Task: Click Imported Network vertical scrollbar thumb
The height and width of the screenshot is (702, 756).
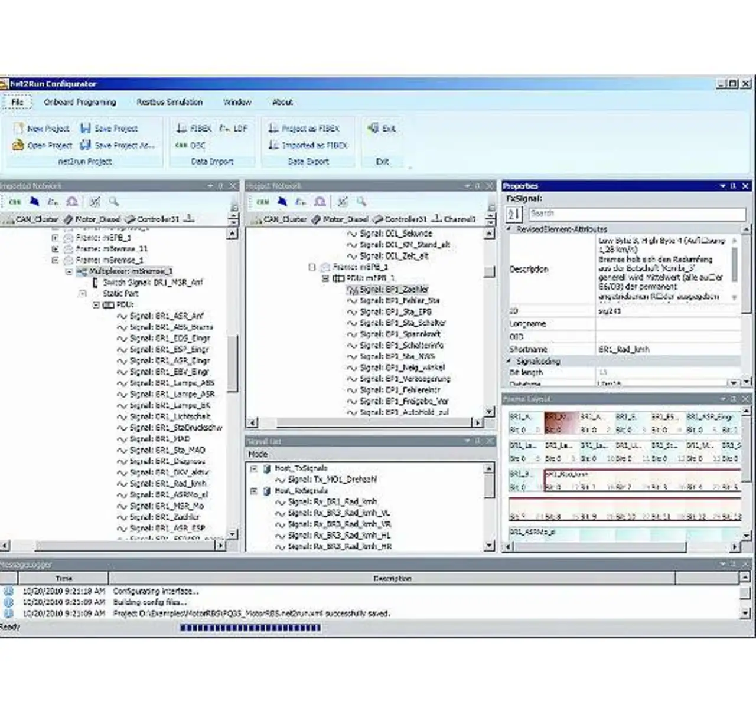Action: (233, 363)
